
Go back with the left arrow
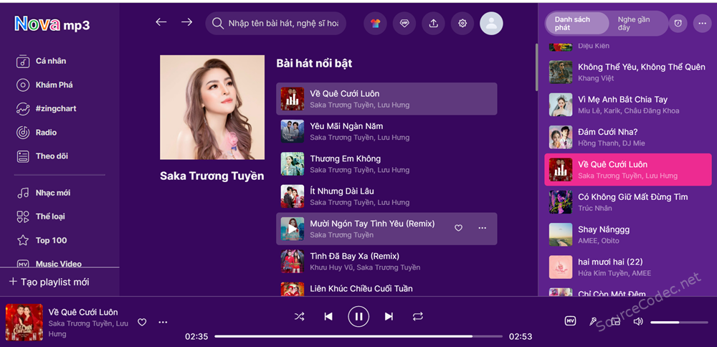click(161, 22)
